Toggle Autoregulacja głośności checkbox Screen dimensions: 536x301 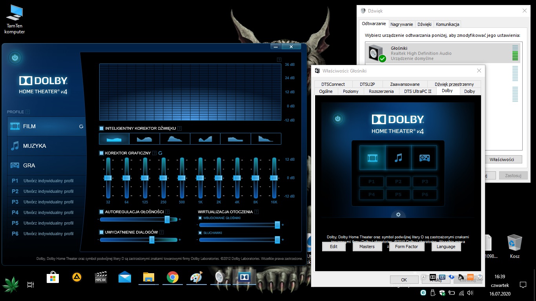101,212
